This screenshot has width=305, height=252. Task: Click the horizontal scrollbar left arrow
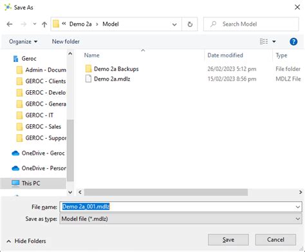80,192
